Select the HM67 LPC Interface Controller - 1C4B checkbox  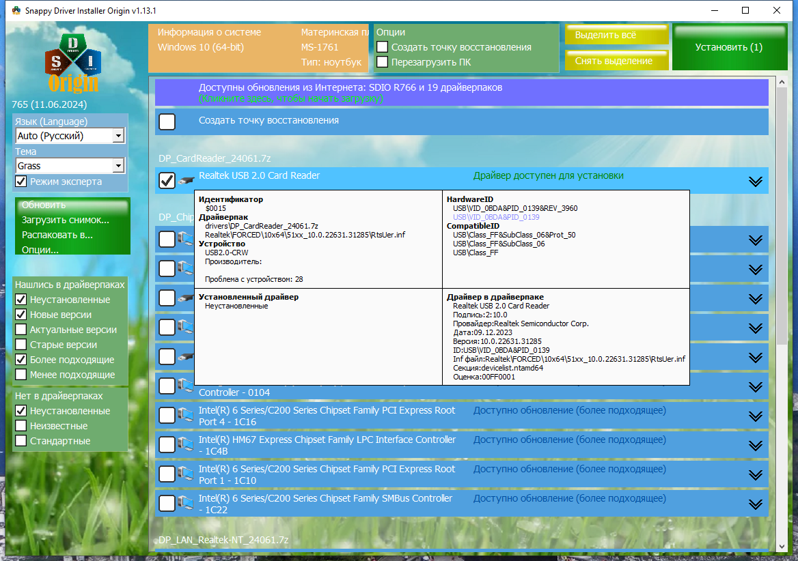coord(167,445)
